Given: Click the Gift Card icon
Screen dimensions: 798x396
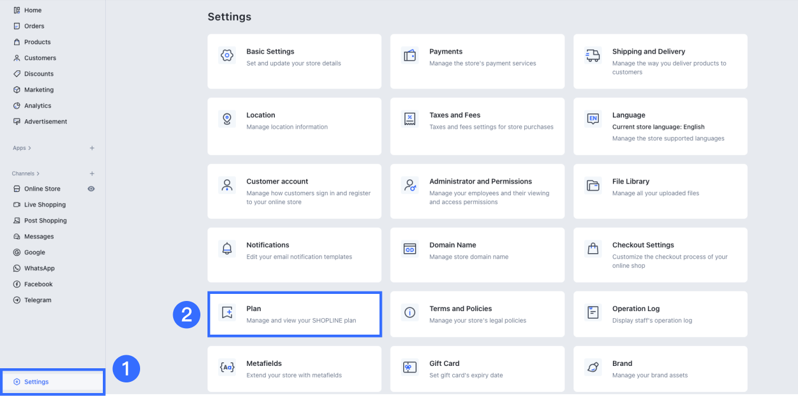Looking at the screenshot, I should click(x=410, y=367).
